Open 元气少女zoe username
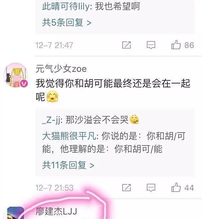This screenshot has width=202, height=219. [x=61, y=69]
